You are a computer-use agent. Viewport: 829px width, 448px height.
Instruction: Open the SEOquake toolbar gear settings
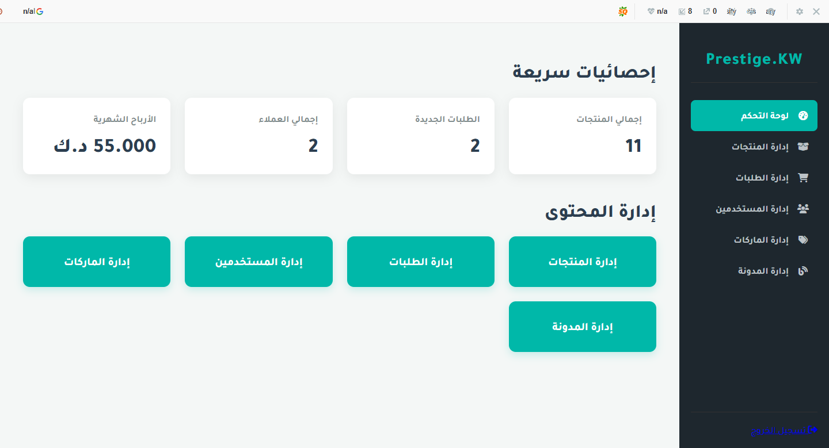pos(800,12)
